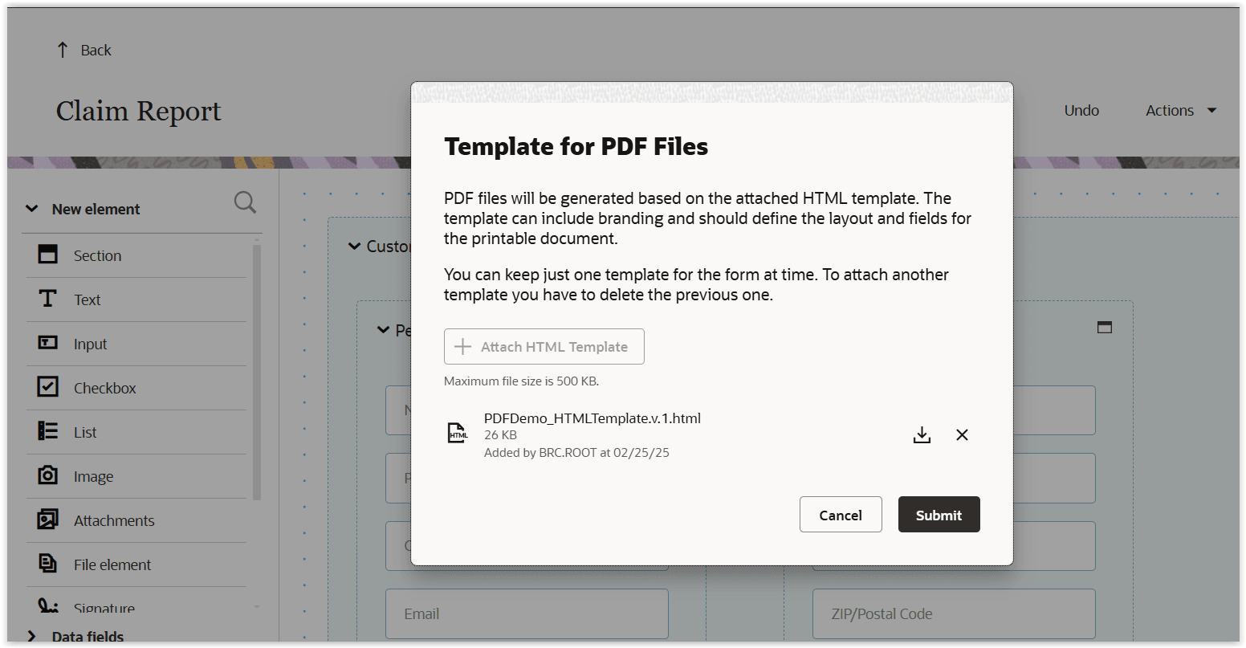Remove the attached HTML template
This screenshot has width=1246, height=648.
click(x=962, y=435)
